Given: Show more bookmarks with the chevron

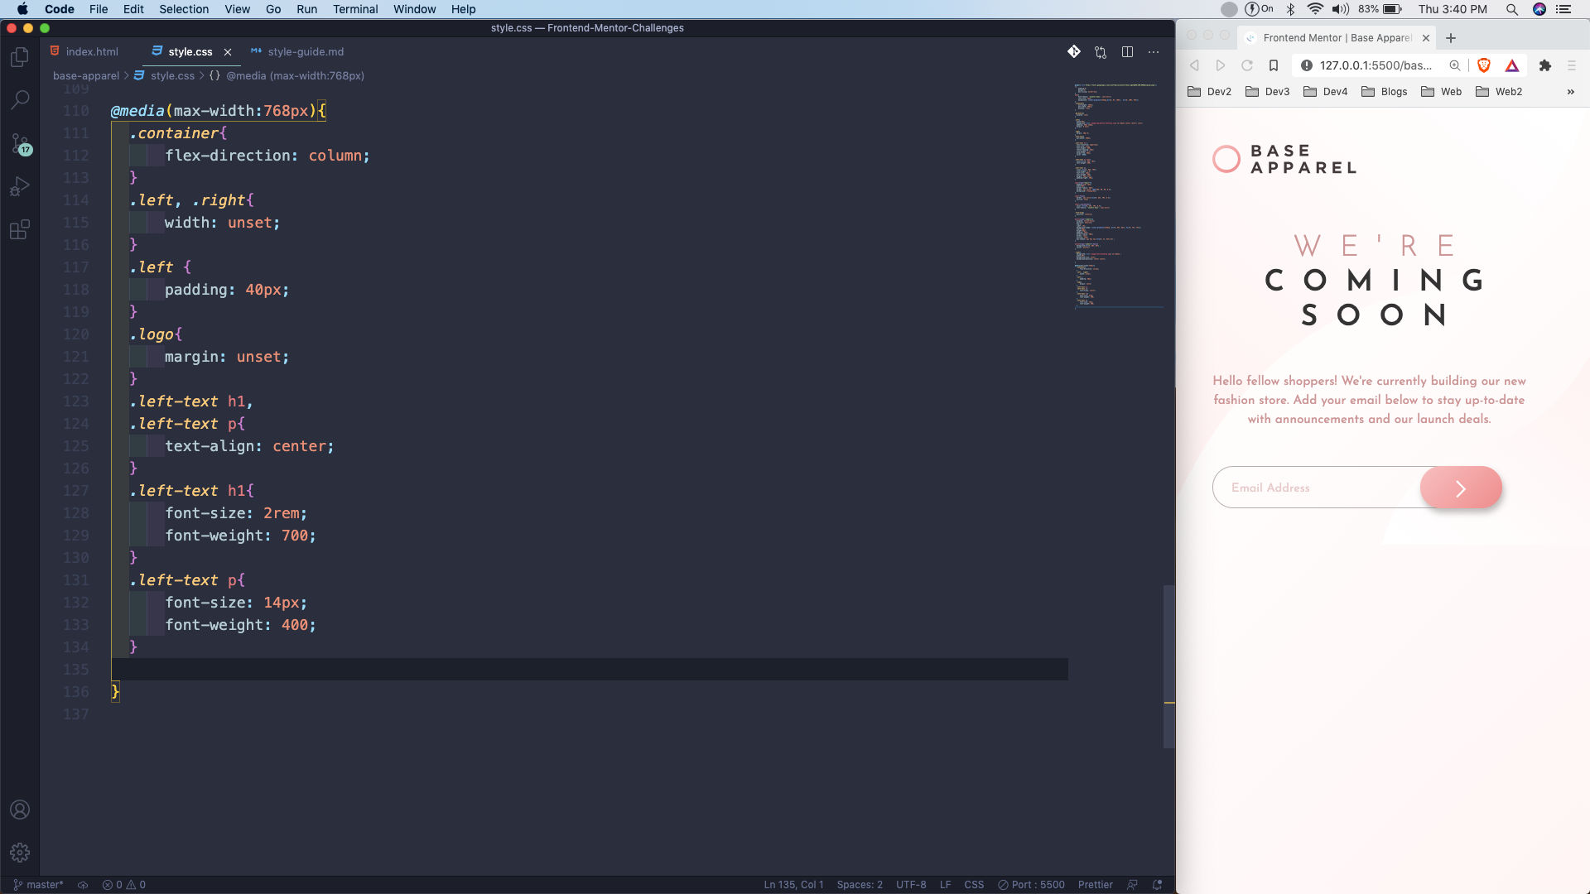Looking at the screenshot, I should (x=1571, y=92).
